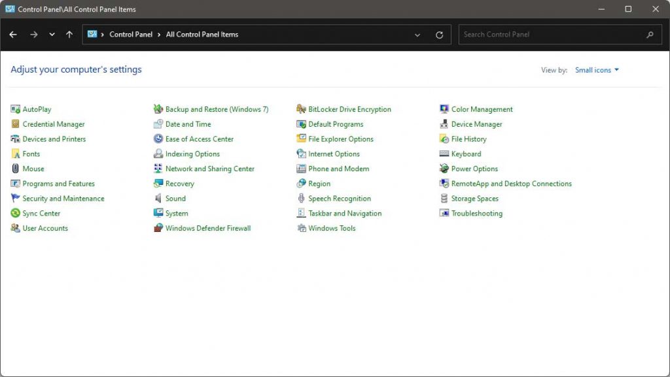The width and height of the screenshot is (670, 377).
Task: Click the address bar Control Panel icon
Action: point(92,34)
